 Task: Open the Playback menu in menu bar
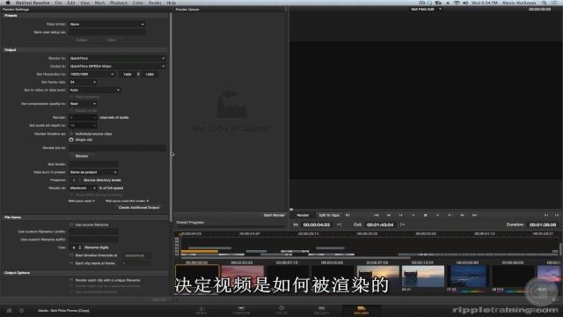point(119,3)
